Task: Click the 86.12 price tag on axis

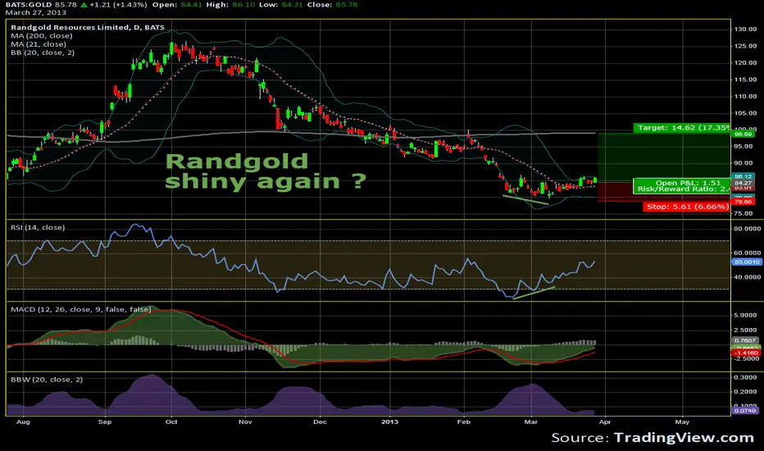Action: [x=743, y=176]
